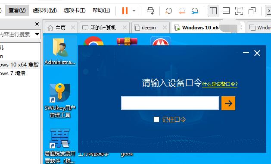Close the 我的计算机 tab
This screenshot has width=271, height=164.
coord(125,28)
